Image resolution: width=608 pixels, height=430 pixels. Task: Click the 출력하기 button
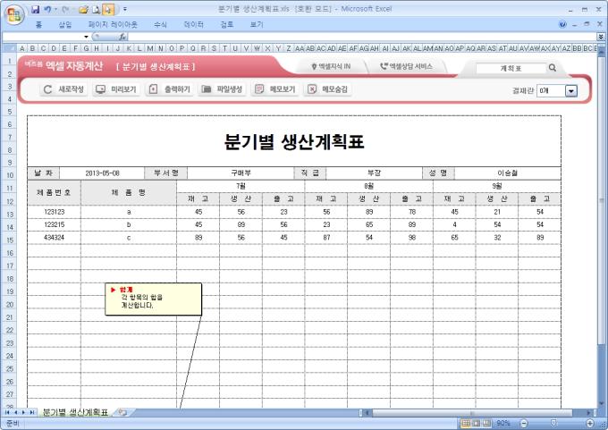170,89
